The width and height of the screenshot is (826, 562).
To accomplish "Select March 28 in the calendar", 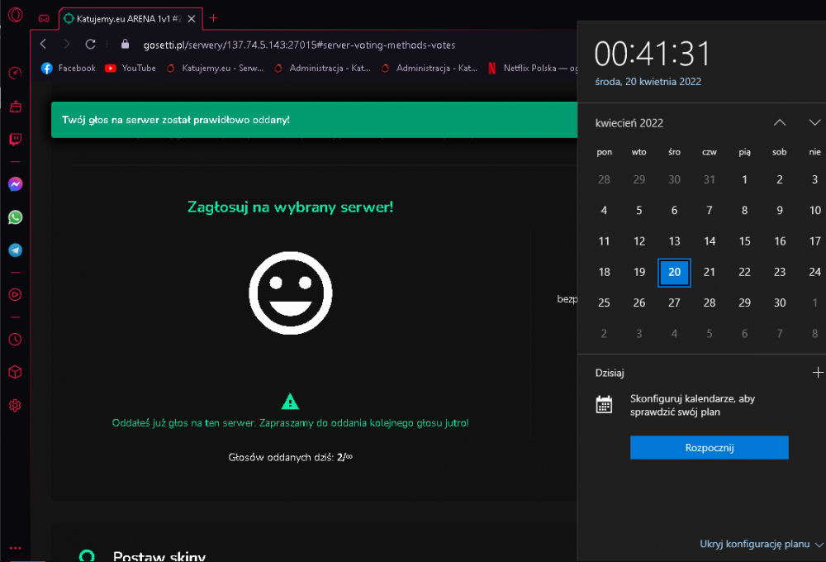I will coord(604,180).
